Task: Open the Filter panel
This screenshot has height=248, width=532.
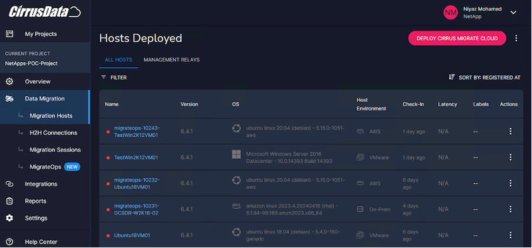Action: [x=114, y=78]
